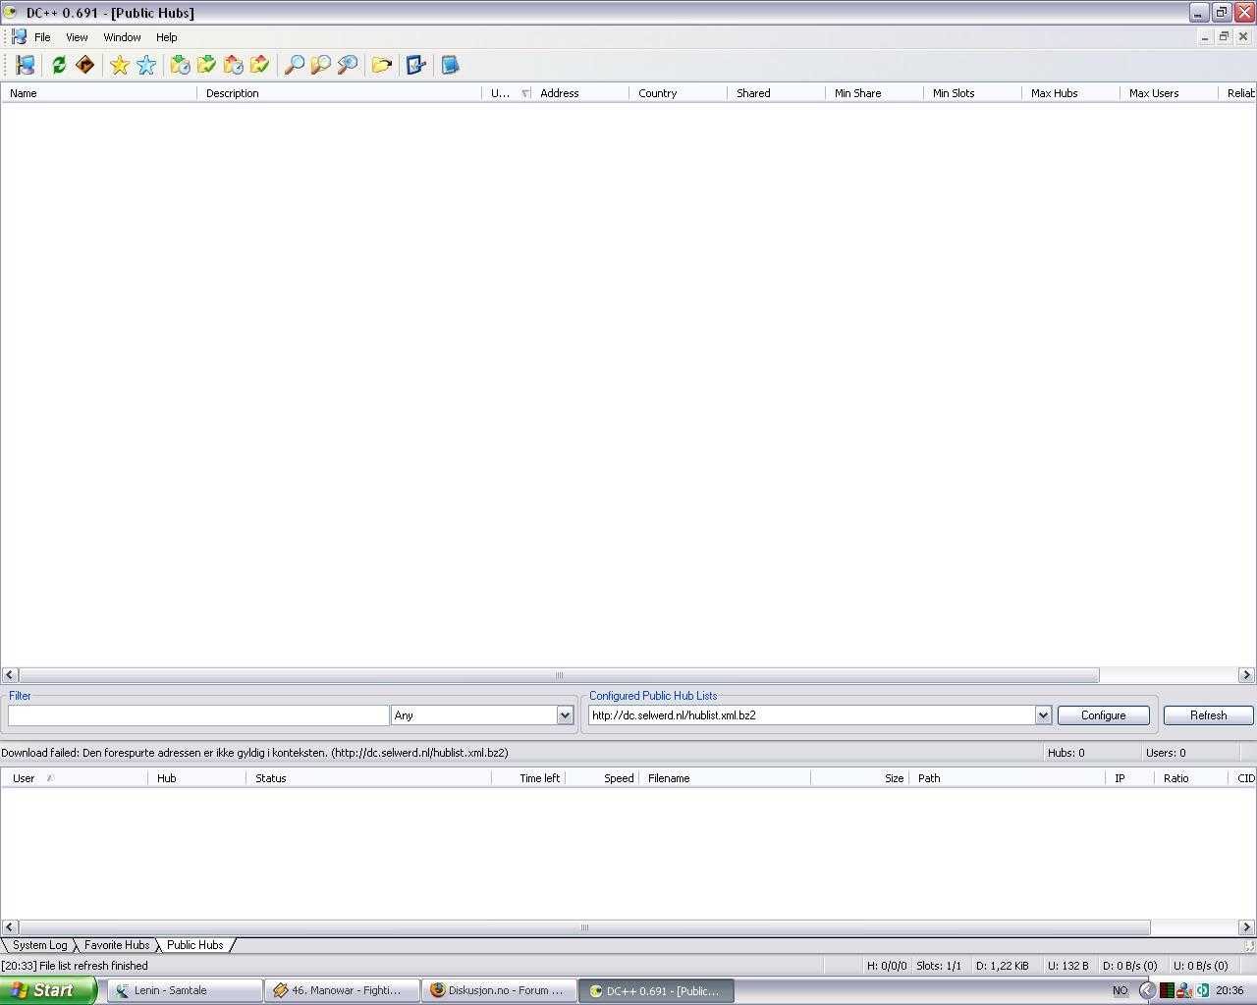Screen dimensions: 1257x1005
Task: Open Settings from the toolbar icon
Action: 415,65
